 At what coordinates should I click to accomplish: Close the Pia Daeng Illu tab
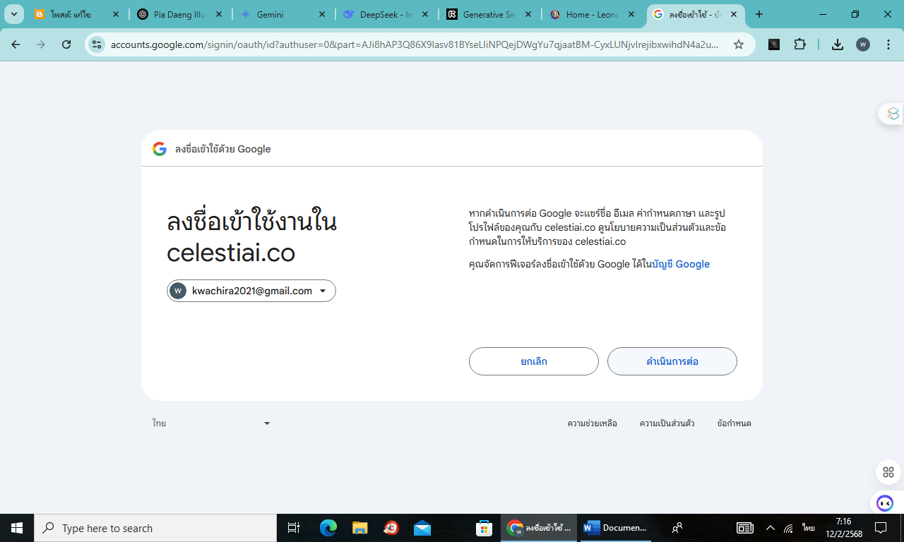coord(219,14)
